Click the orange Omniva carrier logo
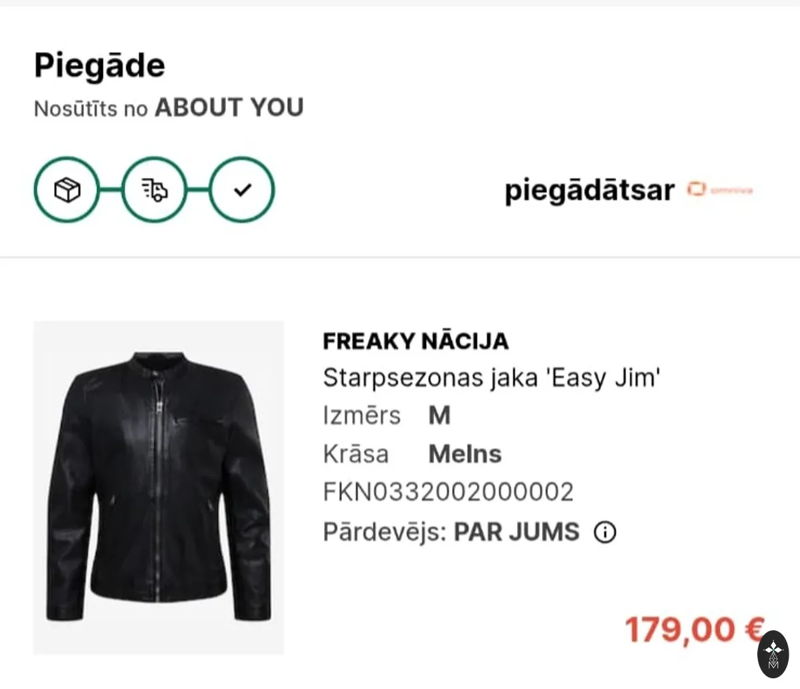The image size is (800, 689). point(720,190)
